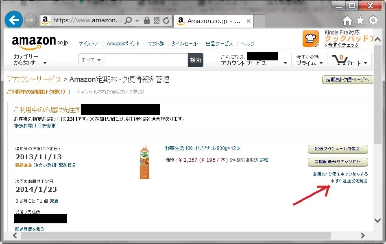Click the vertical scrollbar down arrow

click(377, 220)
